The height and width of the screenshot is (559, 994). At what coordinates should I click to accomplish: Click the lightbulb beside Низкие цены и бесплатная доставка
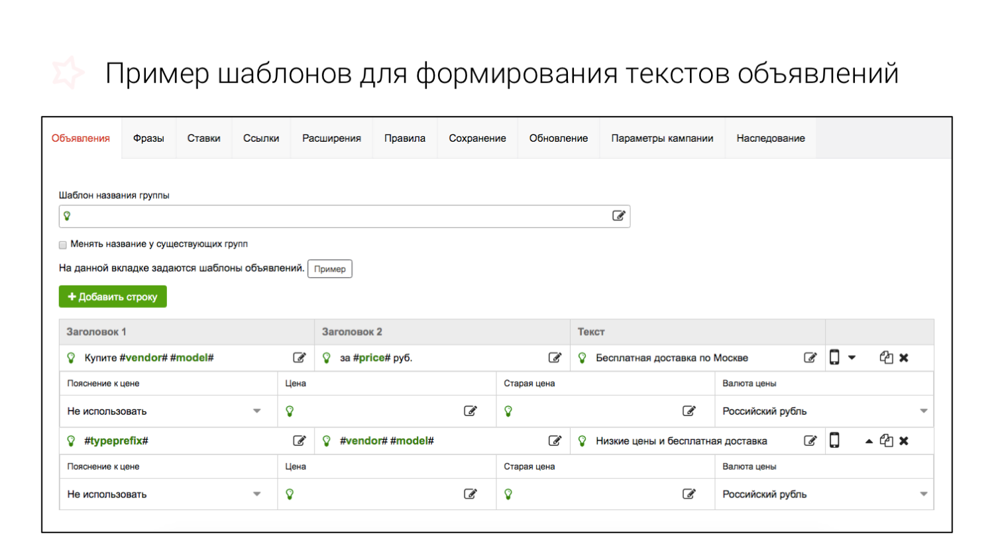click(582, 441)
